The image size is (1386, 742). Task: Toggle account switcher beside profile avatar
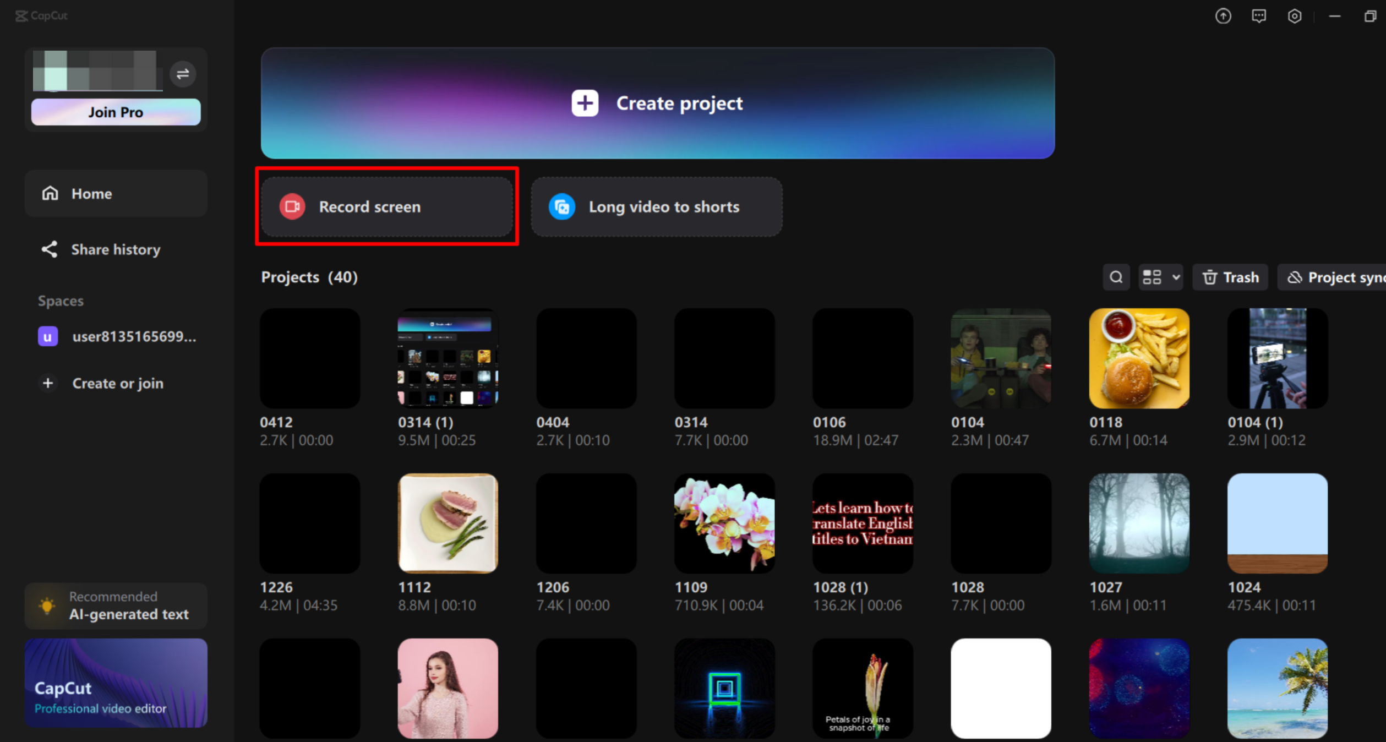click(x=183, y=74)
